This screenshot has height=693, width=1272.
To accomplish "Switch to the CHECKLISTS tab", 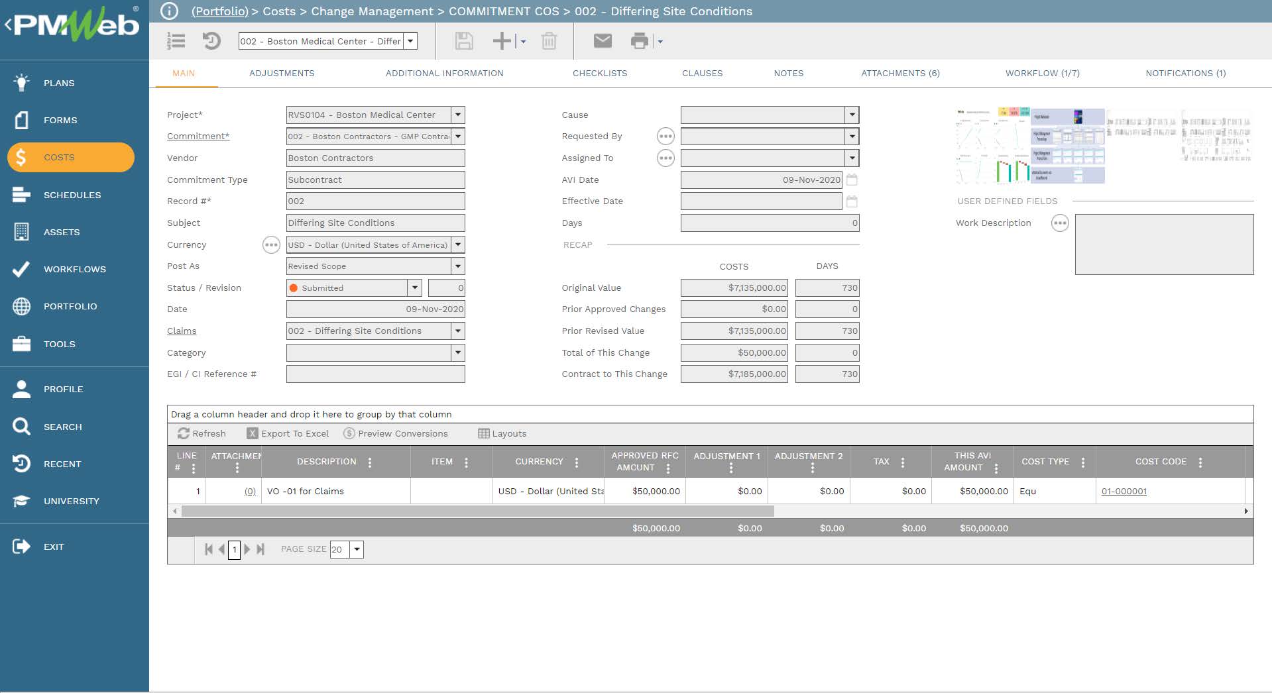I will click(x=600, y=73).
